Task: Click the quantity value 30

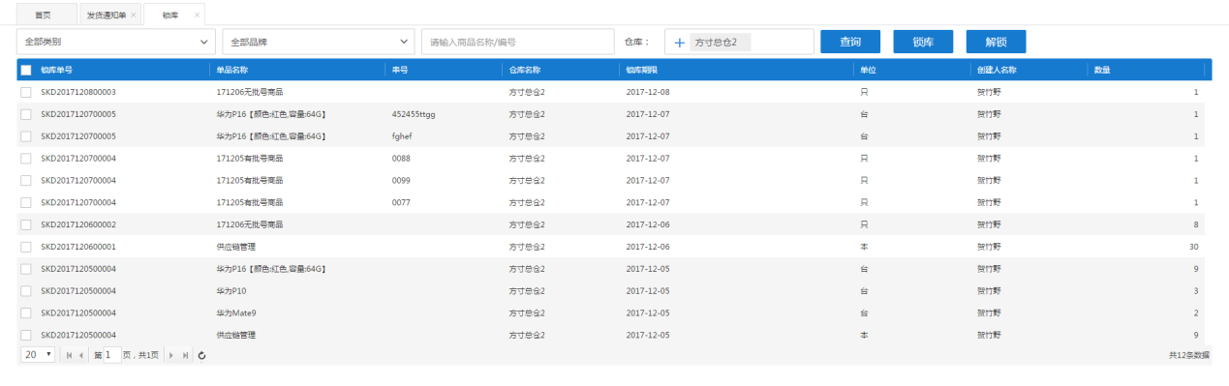Action: point(1194,247)
